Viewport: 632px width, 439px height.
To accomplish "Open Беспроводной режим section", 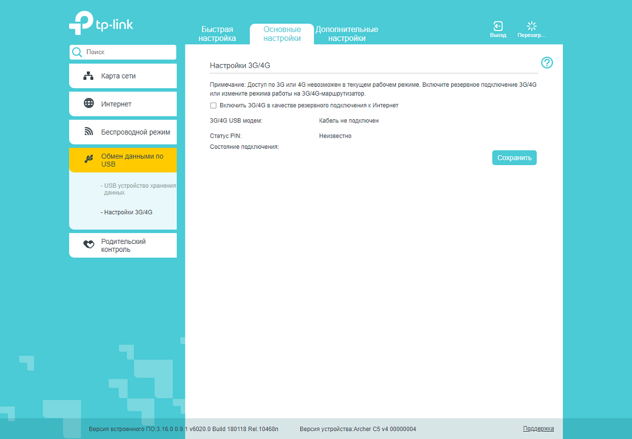I will point(123,132).
